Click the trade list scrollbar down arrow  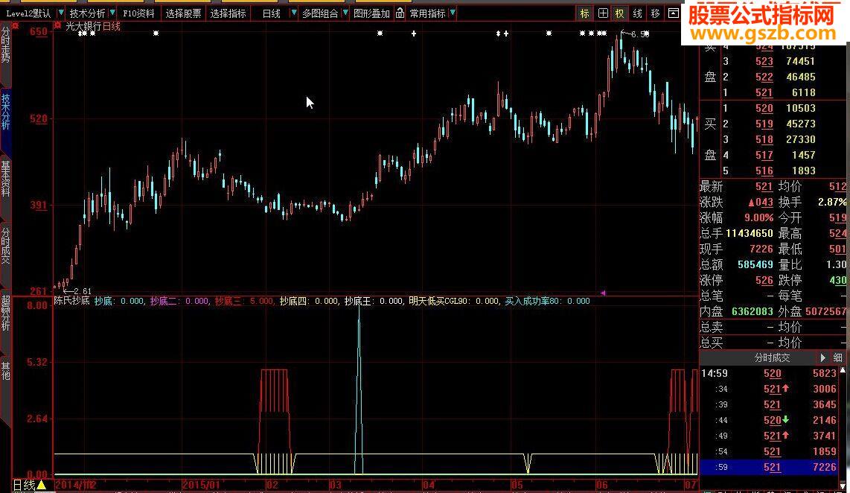(x=843, y=486)
